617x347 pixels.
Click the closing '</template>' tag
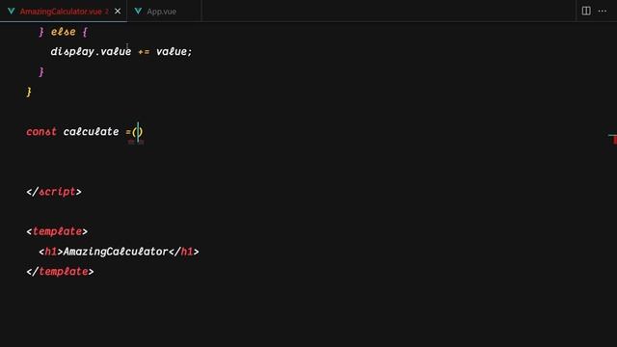point(60,272)
